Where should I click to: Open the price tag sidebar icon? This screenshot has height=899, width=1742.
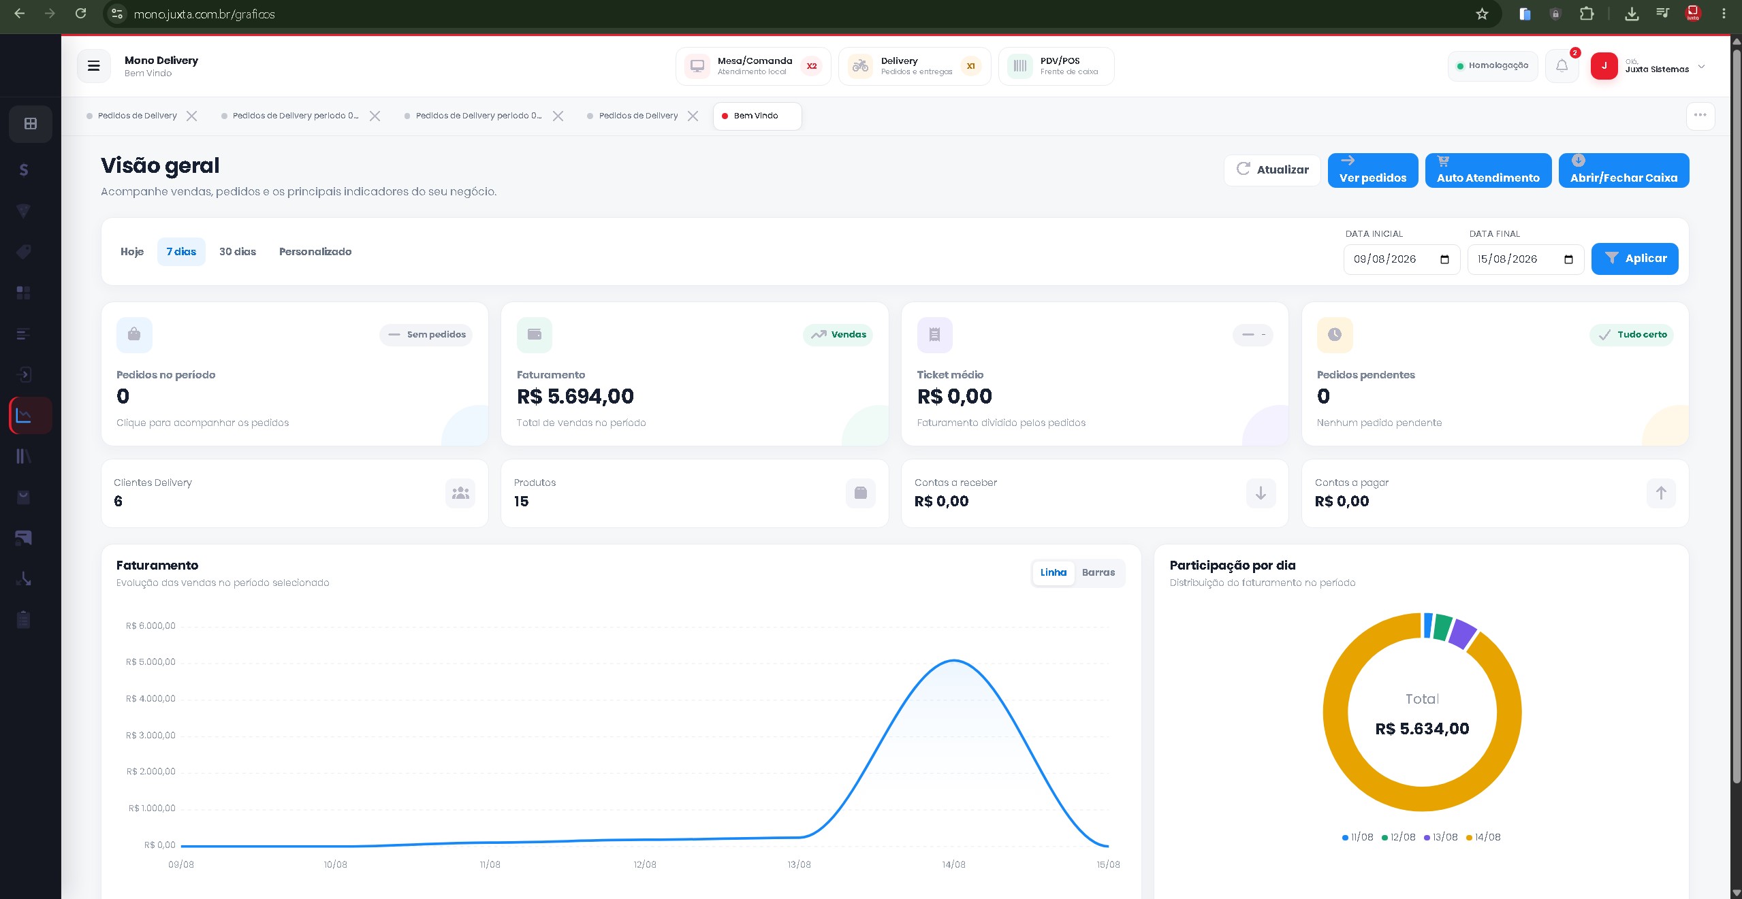[x=24, y=252]
